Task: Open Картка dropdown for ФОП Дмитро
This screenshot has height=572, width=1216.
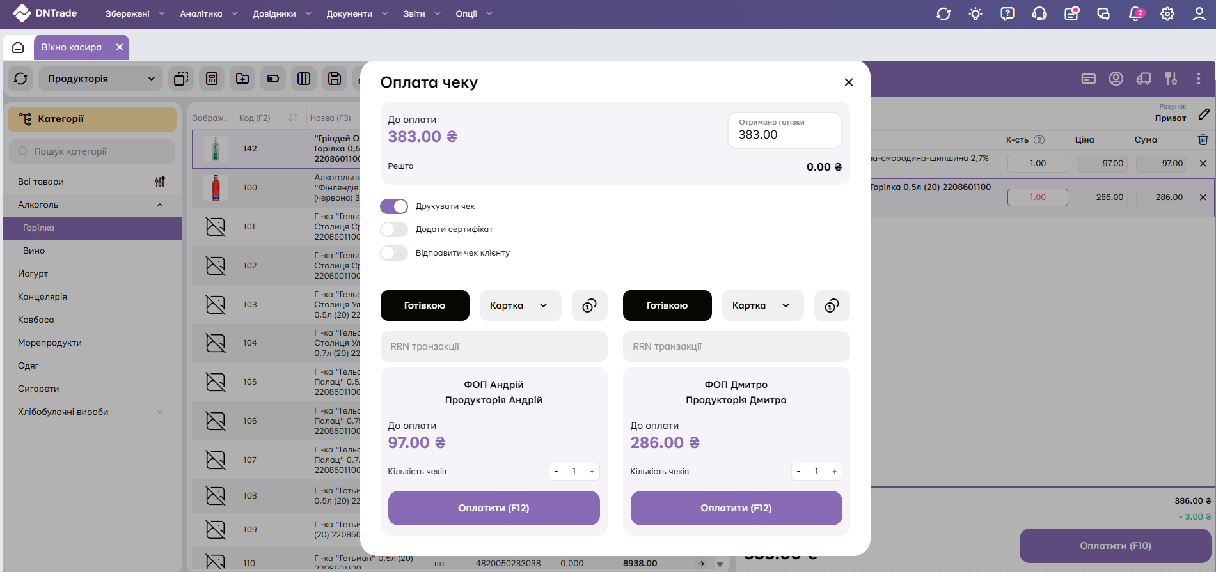Action: pos(762,305)
